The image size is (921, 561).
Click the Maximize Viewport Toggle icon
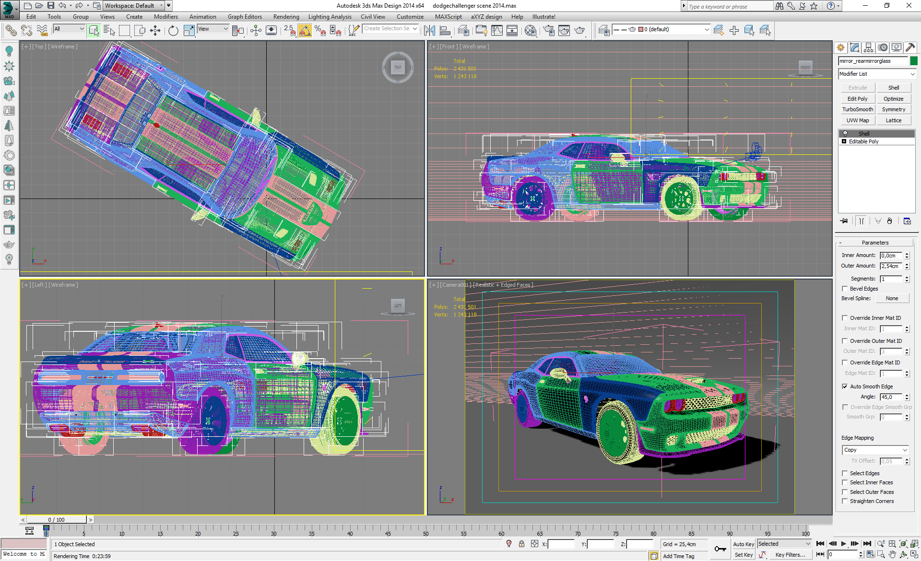point(915,554)
